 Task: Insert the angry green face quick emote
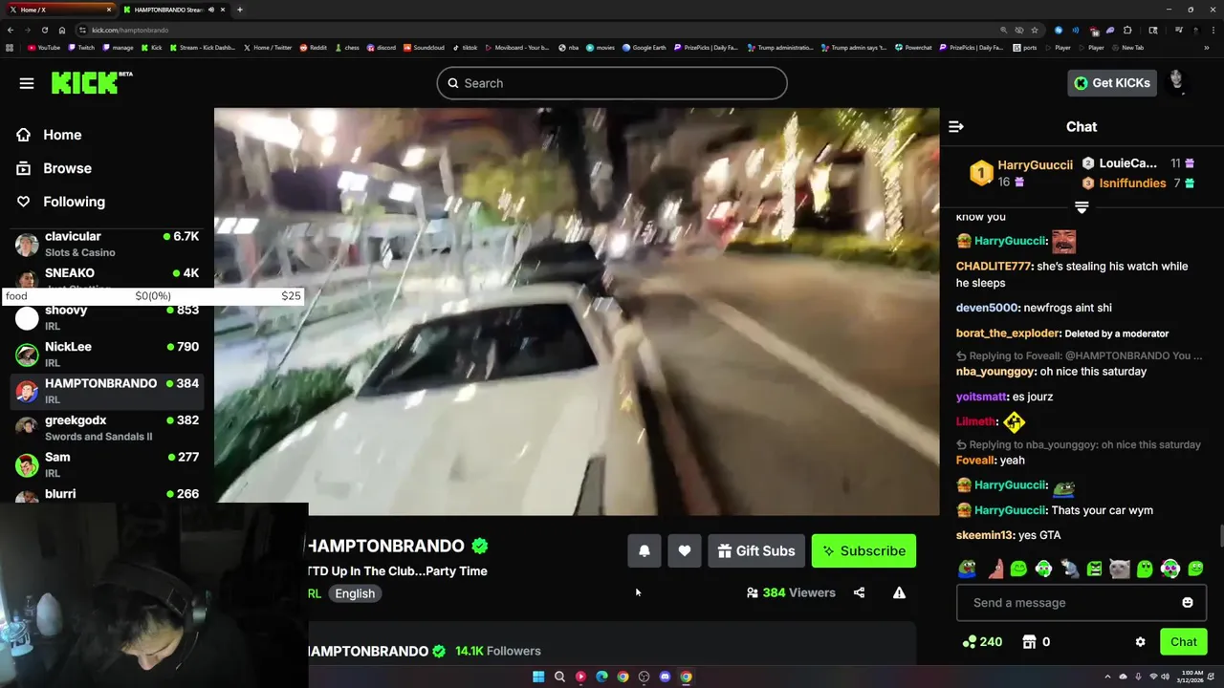click(x=1095, y=570)
